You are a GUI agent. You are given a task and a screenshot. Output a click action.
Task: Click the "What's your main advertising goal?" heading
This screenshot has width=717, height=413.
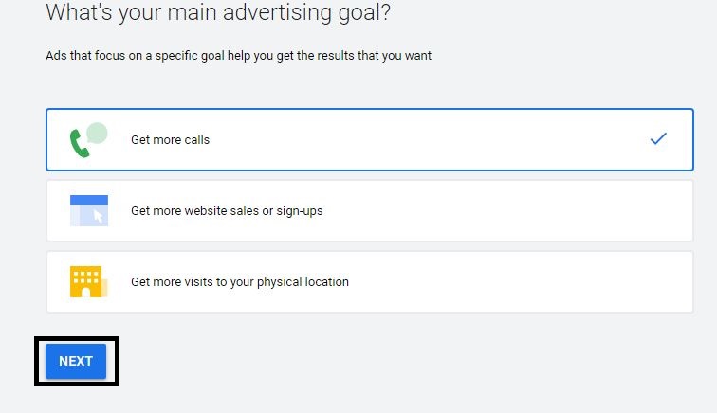tap(218, 13)
